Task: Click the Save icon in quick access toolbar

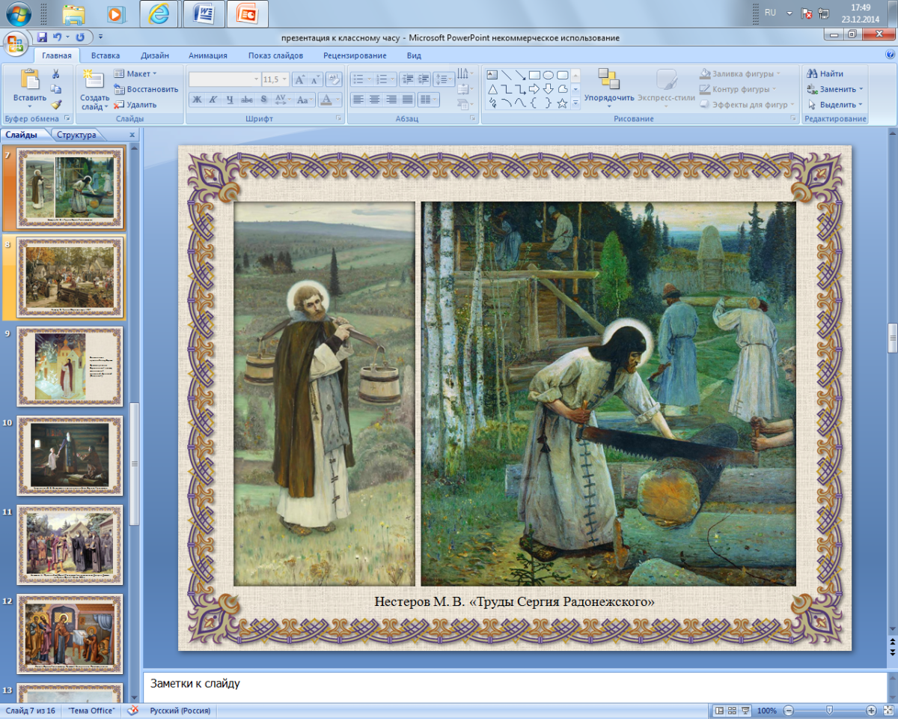Action: 42,37
